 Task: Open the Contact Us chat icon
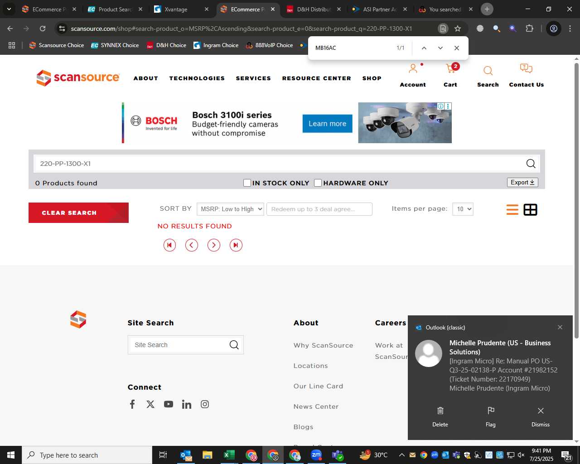pyautogui.click(x=526, y=69)
